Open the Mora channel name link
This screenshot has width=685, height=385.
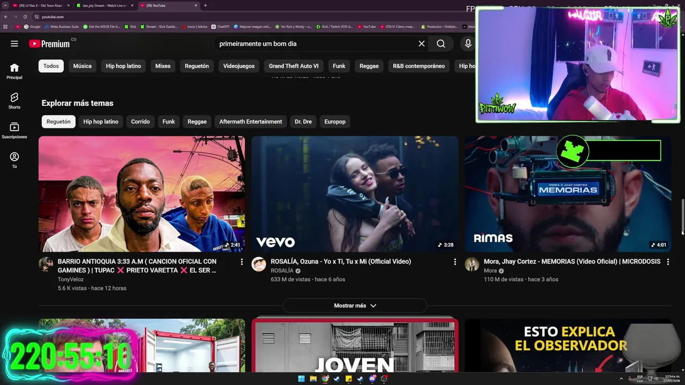tap(490, 271)
